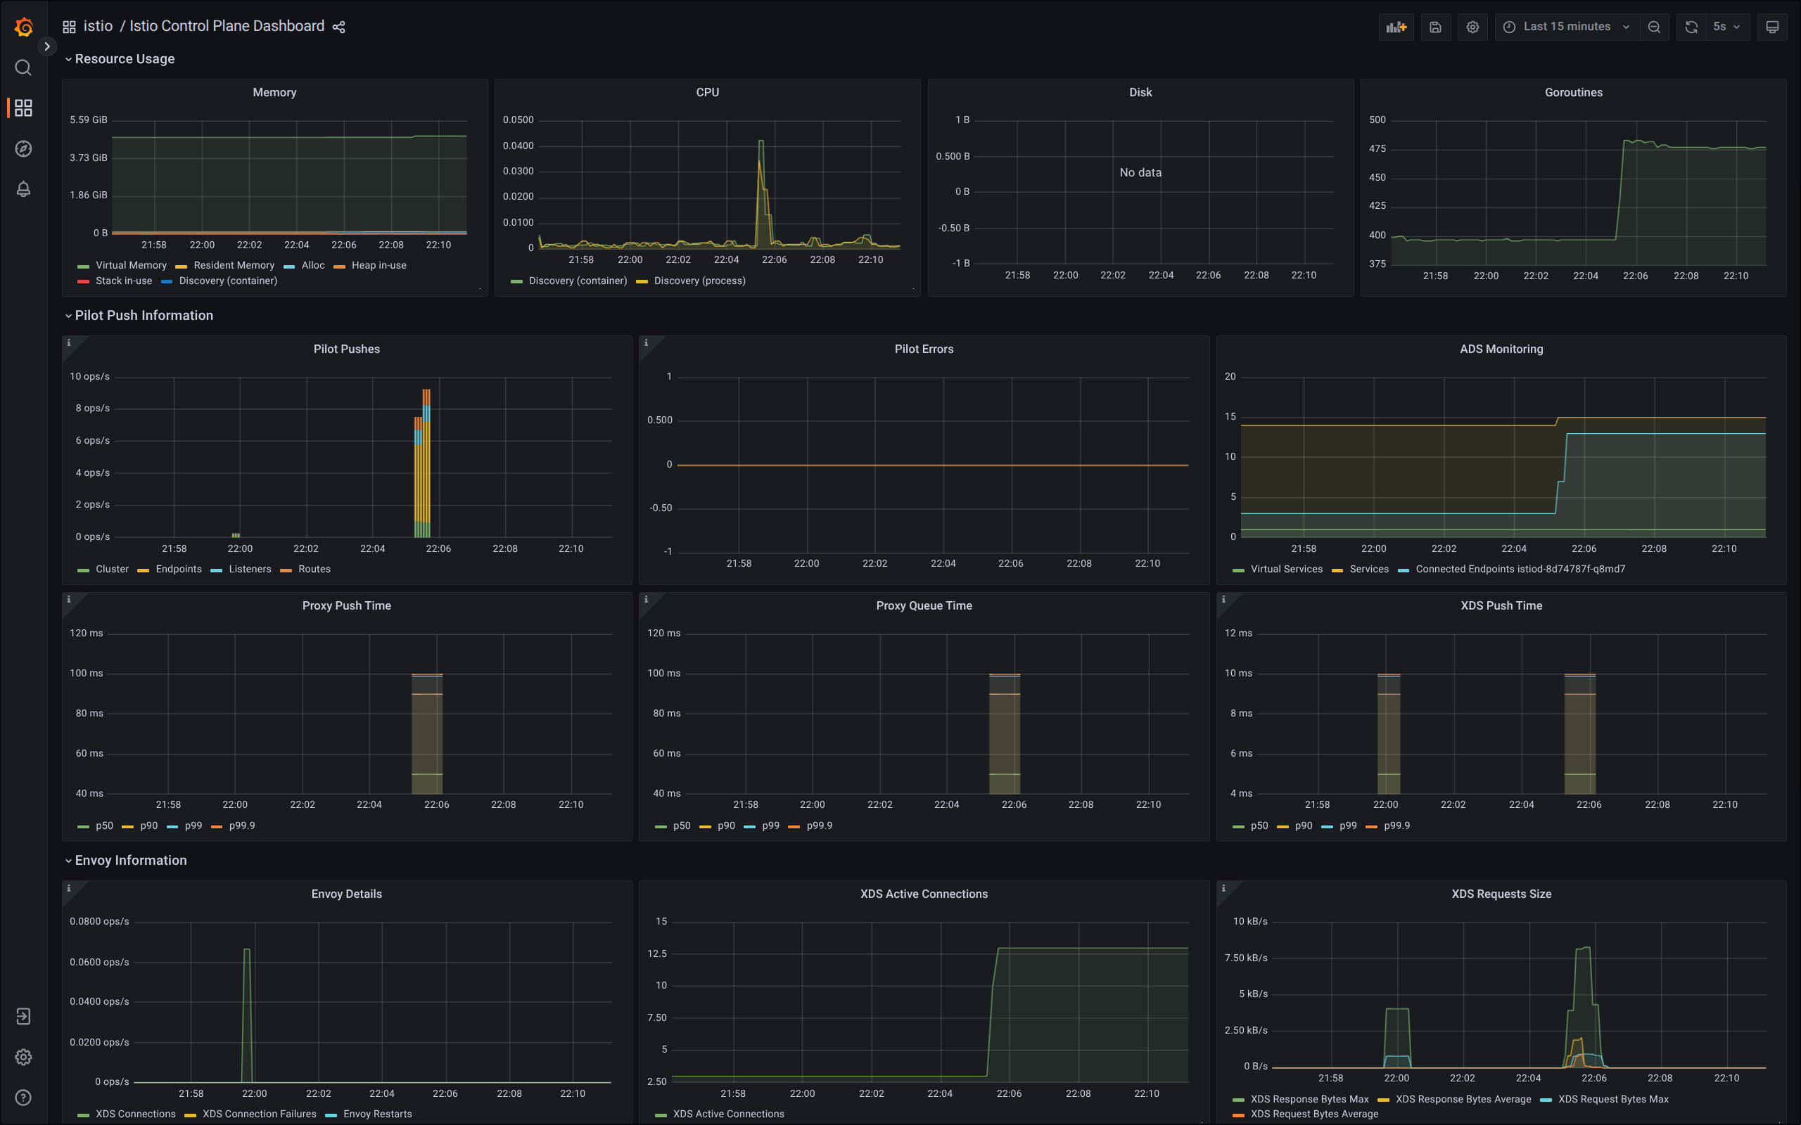
Task: Open the Pilot Pushes panel title
Action: pyautogui.click(x=347, y=349)
